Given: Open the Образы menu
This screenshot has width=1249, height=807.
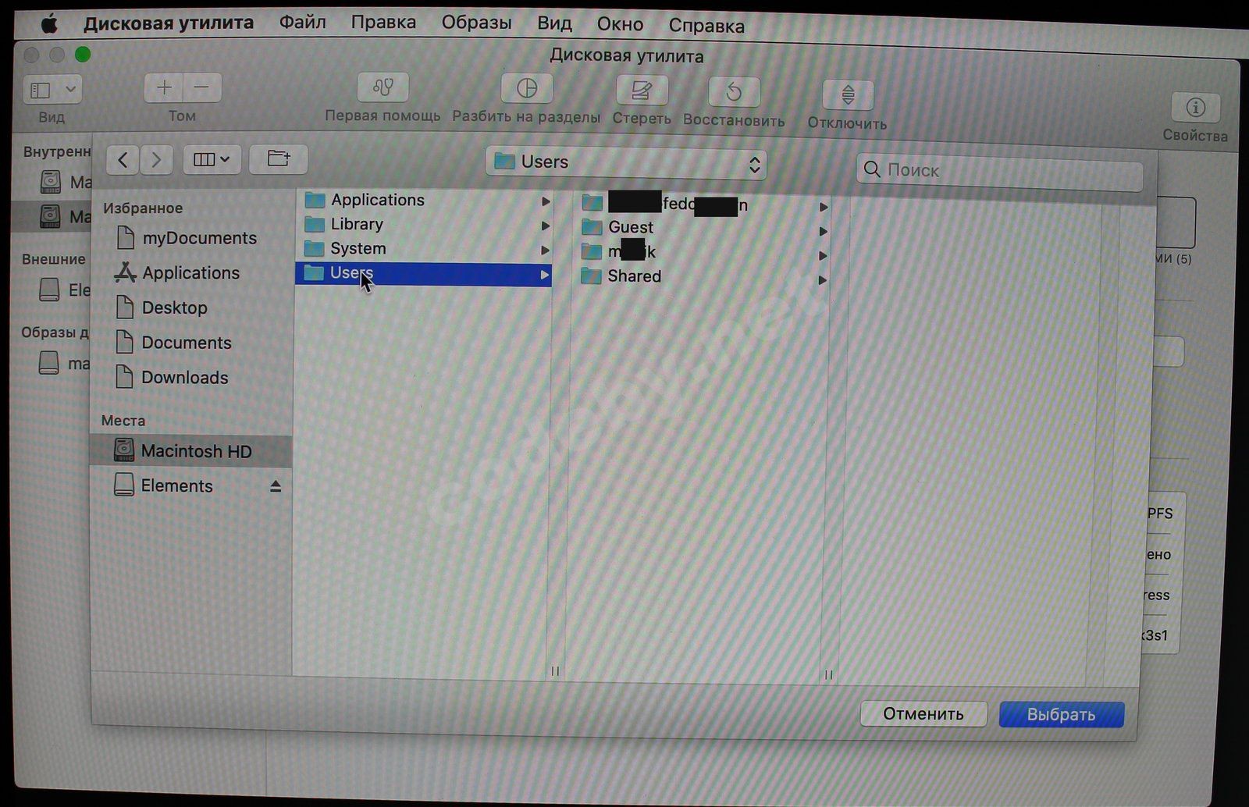Looking at the screenshot, I should 476,23.
